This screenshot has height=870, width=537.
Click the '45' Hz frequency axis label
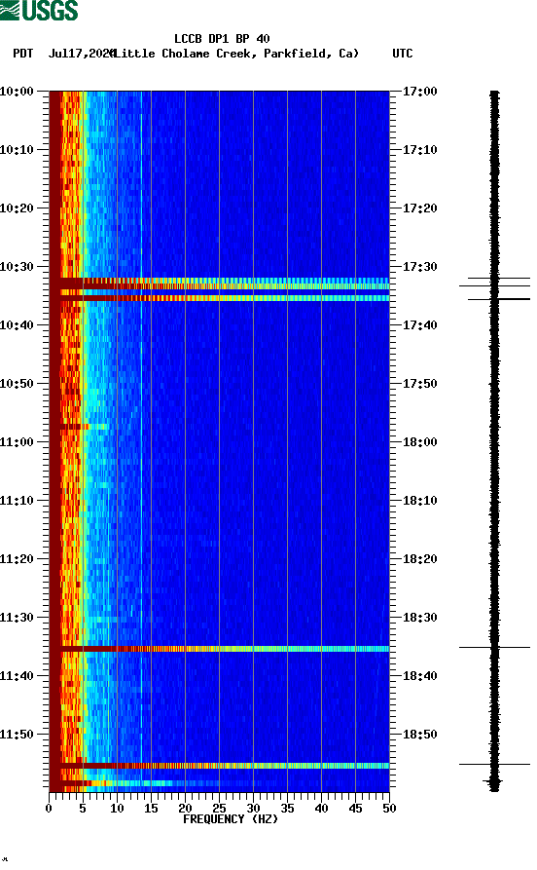coord(355,809)
